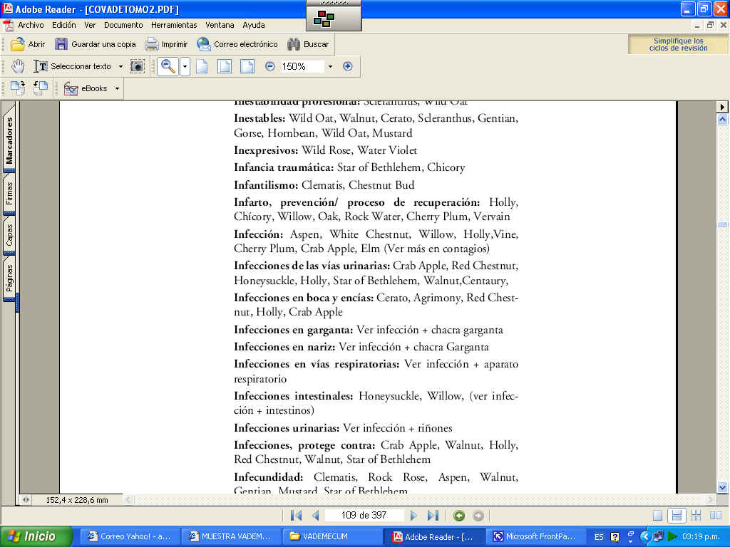Image resolution: width=730 pixels, height=547 pixels.
Task: Click green previous view button
Action: [x=459, y=516]
